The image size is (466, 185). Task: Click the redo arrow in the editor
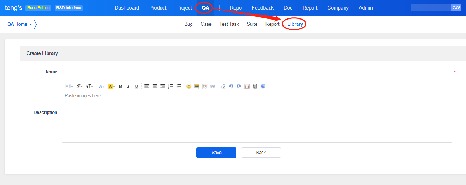click(239, 87)
